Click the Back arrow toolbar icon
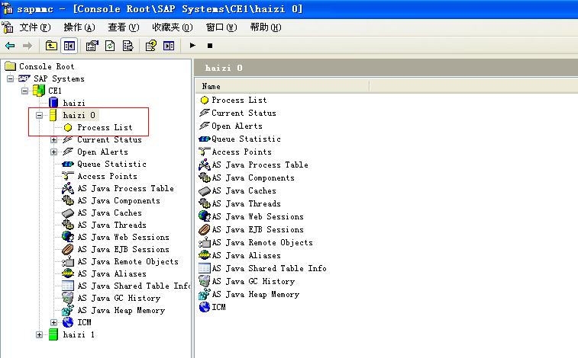The height and width of the screenshot is (358, 578). (10, 46)
